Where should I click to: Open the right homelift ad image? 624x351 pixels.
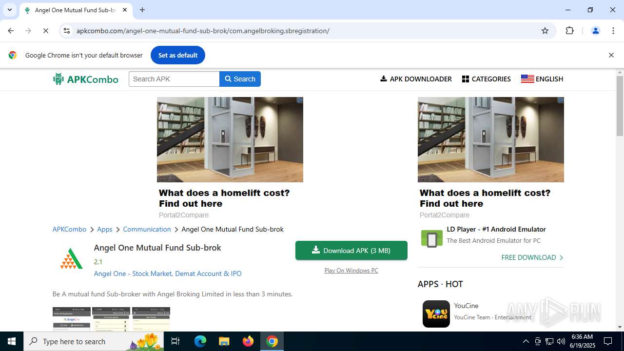click(x=491, y=139)
